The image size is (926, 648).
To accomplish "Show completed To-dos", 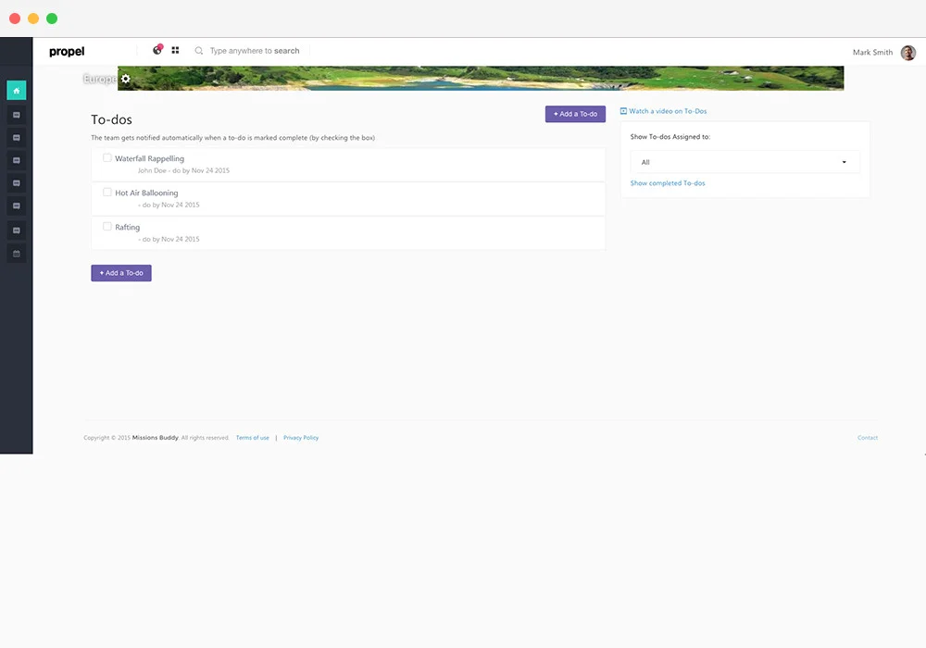I will pos(668,183).
